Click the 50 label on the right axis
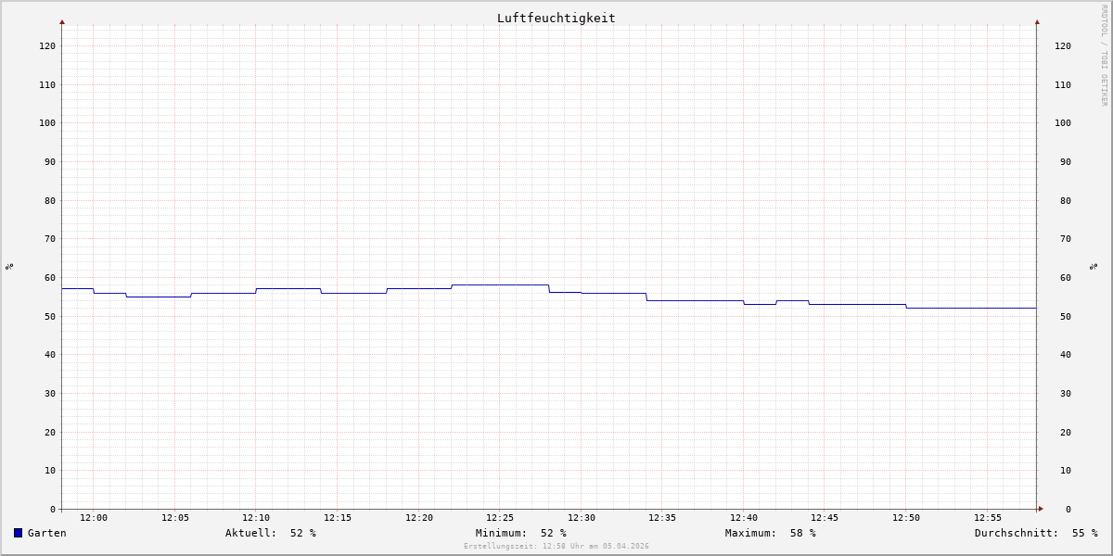This screenshot has height=556, width=1113. (1066, 317)
